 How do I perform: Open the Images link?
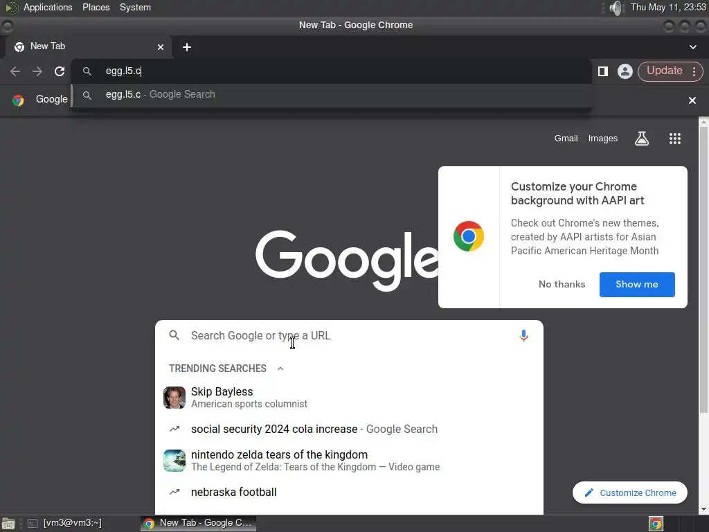(603, 139)
